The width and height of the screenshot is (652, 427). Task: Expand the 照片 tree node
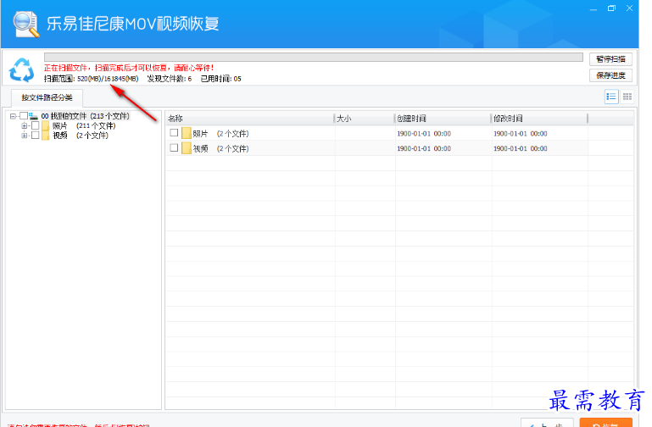(24, 125)
